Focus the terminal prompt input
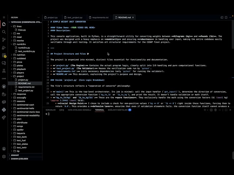 (x=49, y=114)
